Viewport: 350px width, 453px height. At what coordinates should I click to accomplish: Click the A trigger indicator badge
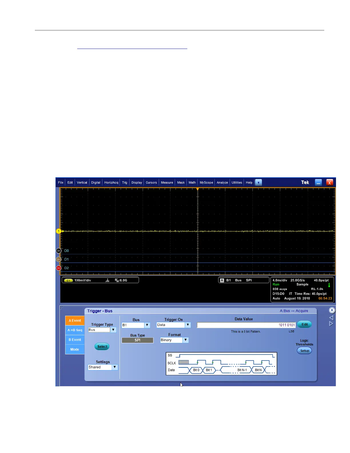click(x=222, y=280)
